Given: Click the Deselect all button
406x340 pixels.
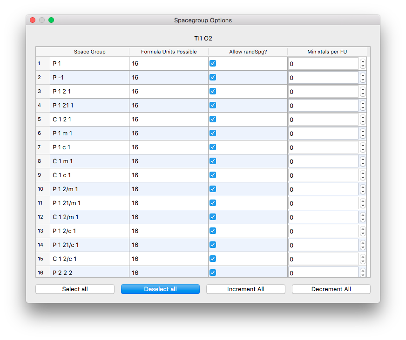Looking at the screenshot, I should tap(160, 289).
